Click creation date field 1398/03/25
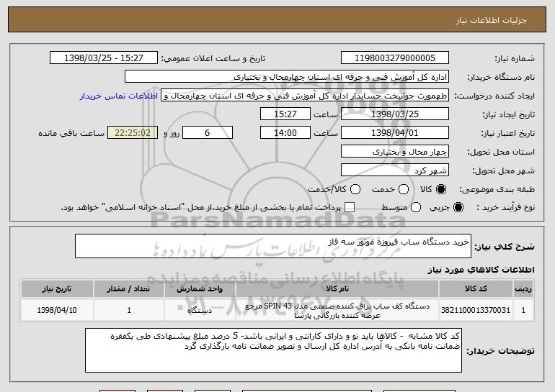 click(x=395, y=114)
